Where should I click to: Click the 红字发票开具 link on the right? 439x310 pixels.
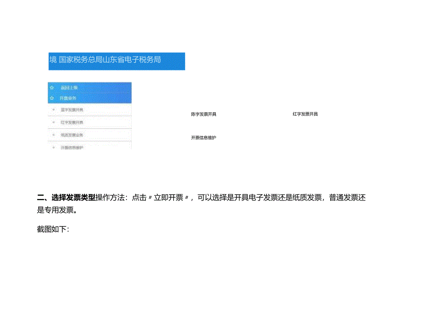pyautogui.click(x=306, y=114)
